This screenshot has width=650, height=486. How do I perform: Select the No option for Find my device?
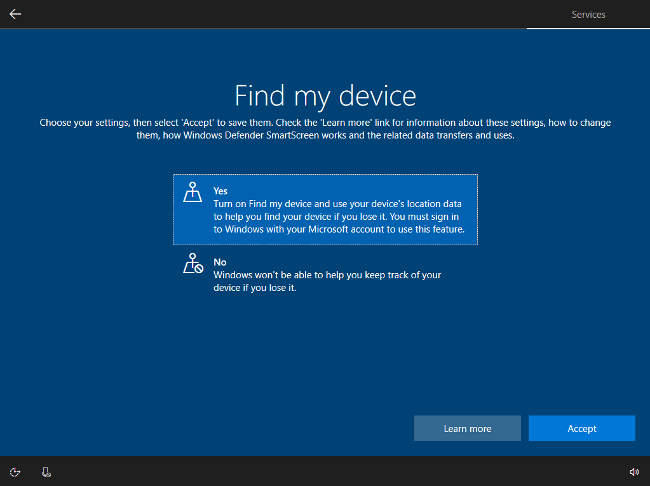pos(325,274)
